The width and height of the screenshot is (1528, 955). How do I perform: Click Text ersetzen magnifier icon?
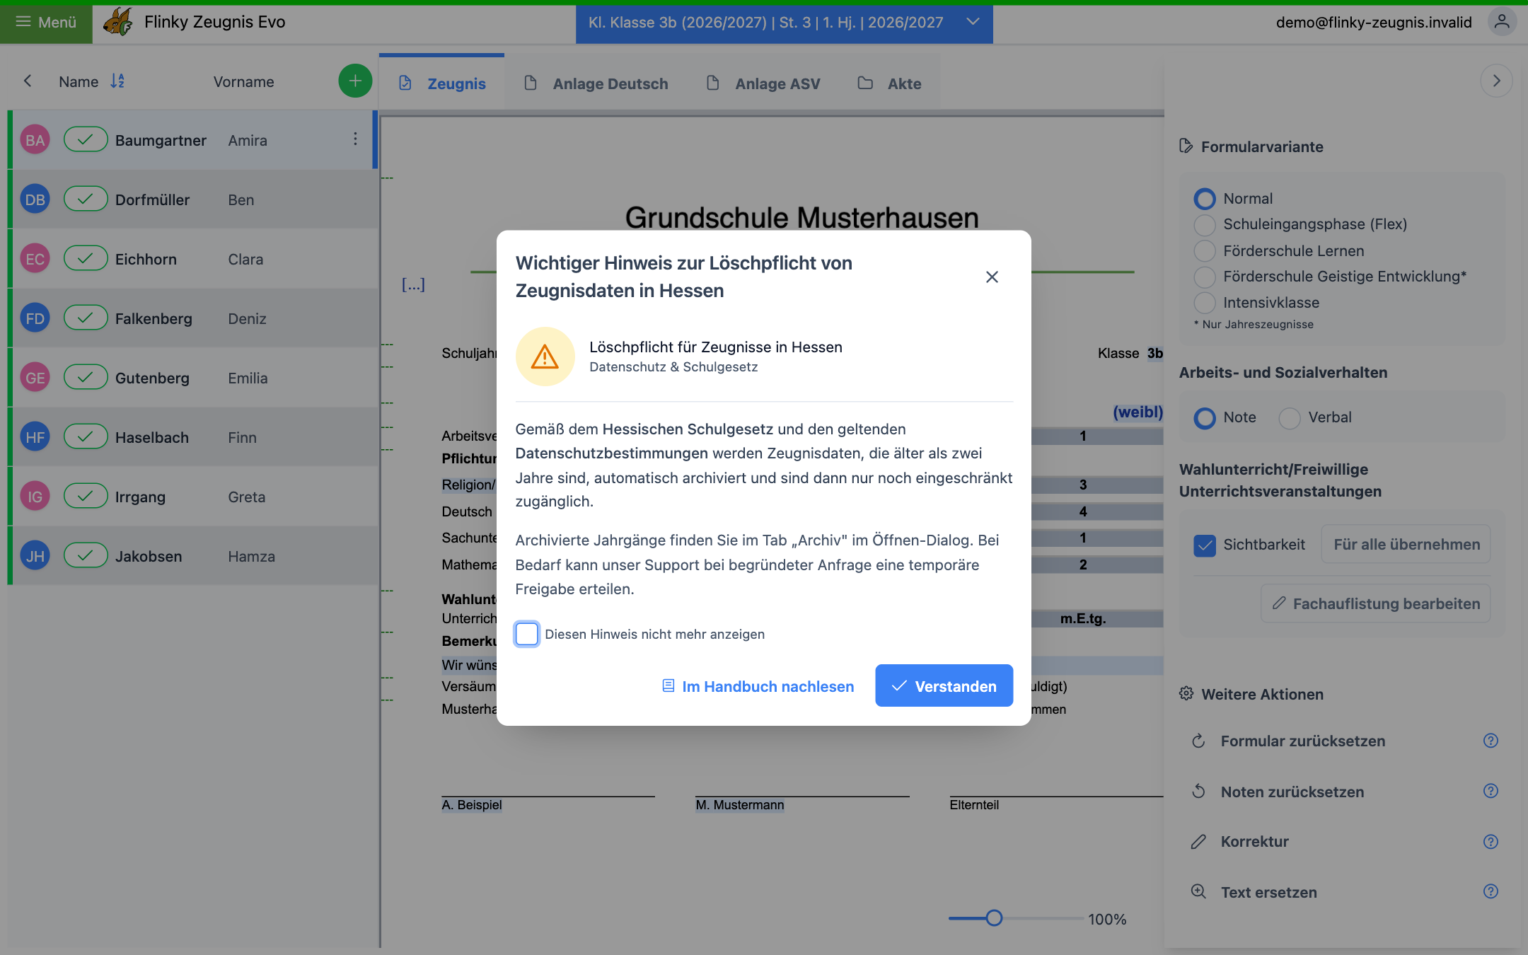coord(1198,891)
